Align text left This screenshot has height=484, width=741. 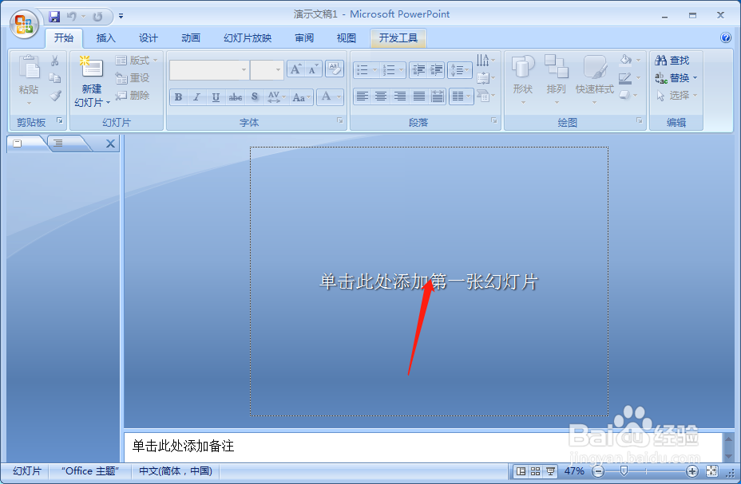click(x=363, y=96)
